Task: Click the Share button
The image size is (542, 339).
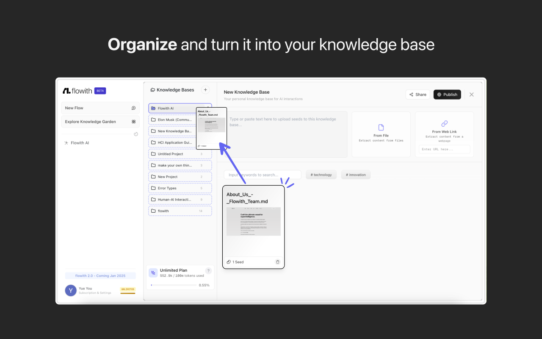Action: (x=418, y=94)
